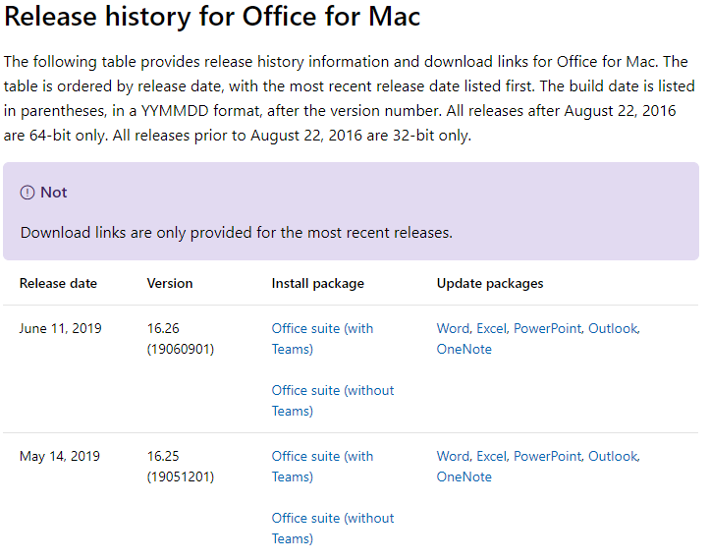Image resolution: width=710 pixels, height=560 pixels.
Task: Open June Office suite with Teams link
Action: point(322,338)
